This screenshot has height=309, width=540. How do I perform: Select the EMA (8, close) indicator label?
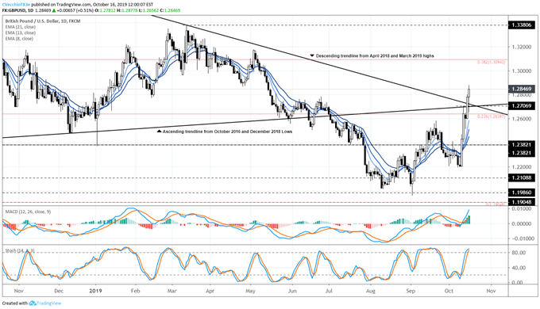(19, 39)
